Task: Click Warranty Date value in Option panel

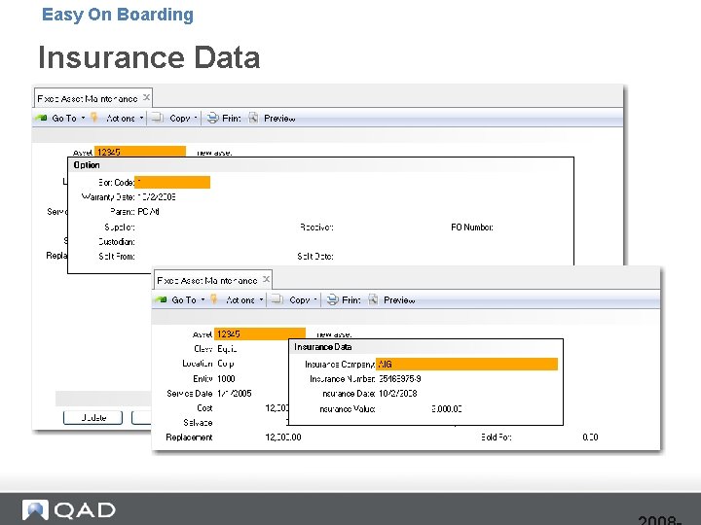Action: coord(157,196)
